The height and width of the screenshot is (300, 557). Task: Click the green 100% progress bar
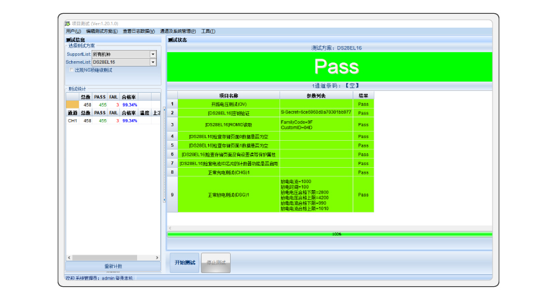pyautogui.click(x=330, y=234)
